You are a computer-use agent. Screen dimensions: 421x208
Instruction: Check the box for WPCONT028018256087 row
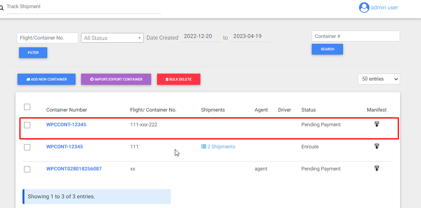[27, 169]
